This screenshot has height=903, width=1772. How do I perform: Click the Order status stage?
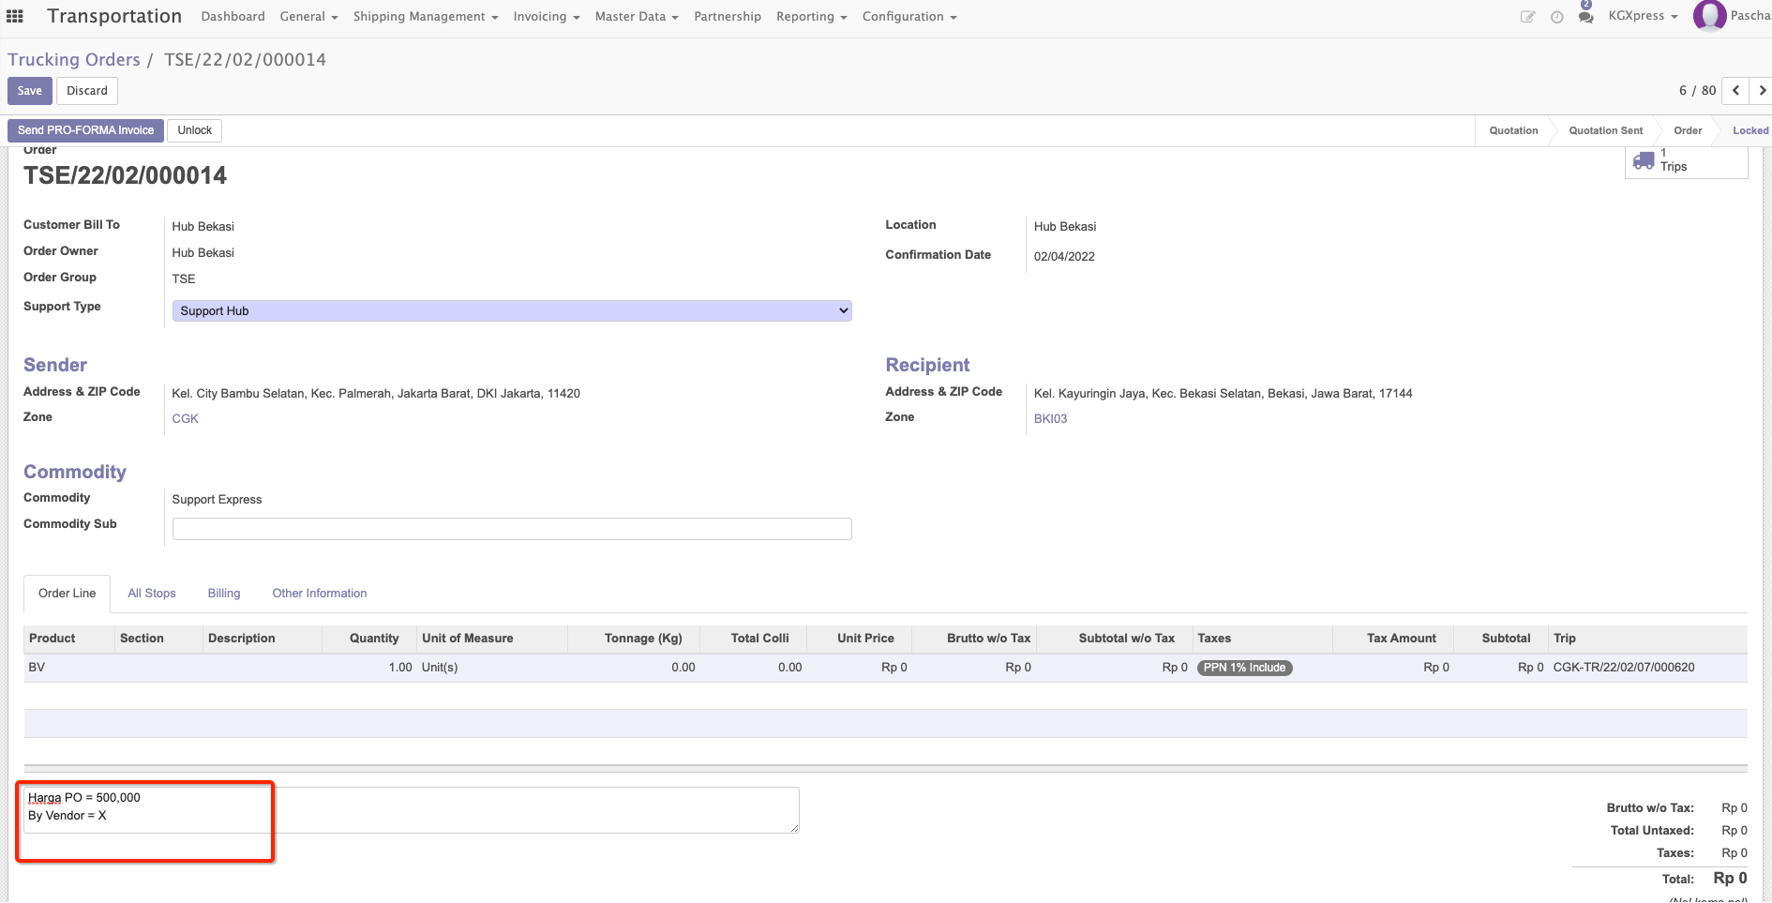click(1688, 131)
